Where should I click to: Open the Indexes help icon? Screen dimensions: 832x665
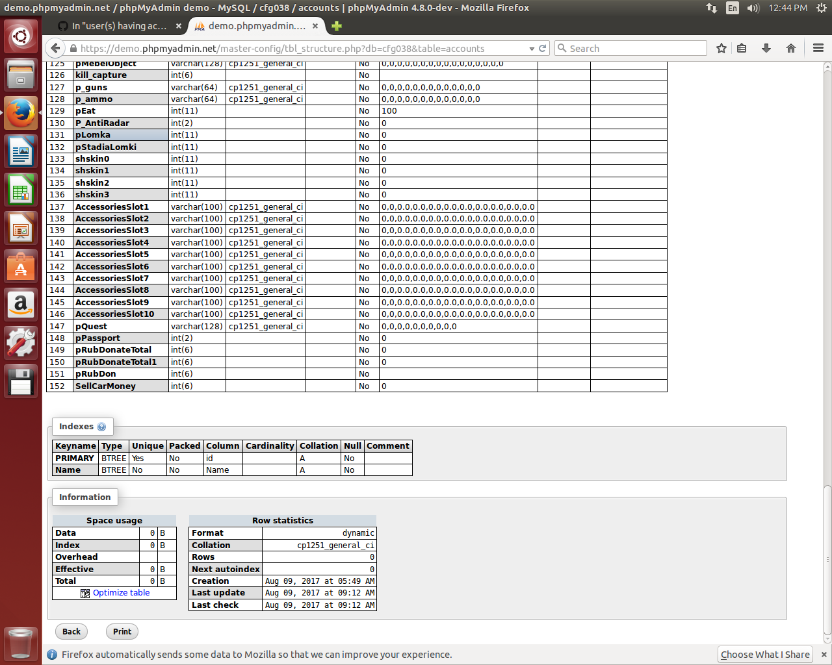point(101,427)
